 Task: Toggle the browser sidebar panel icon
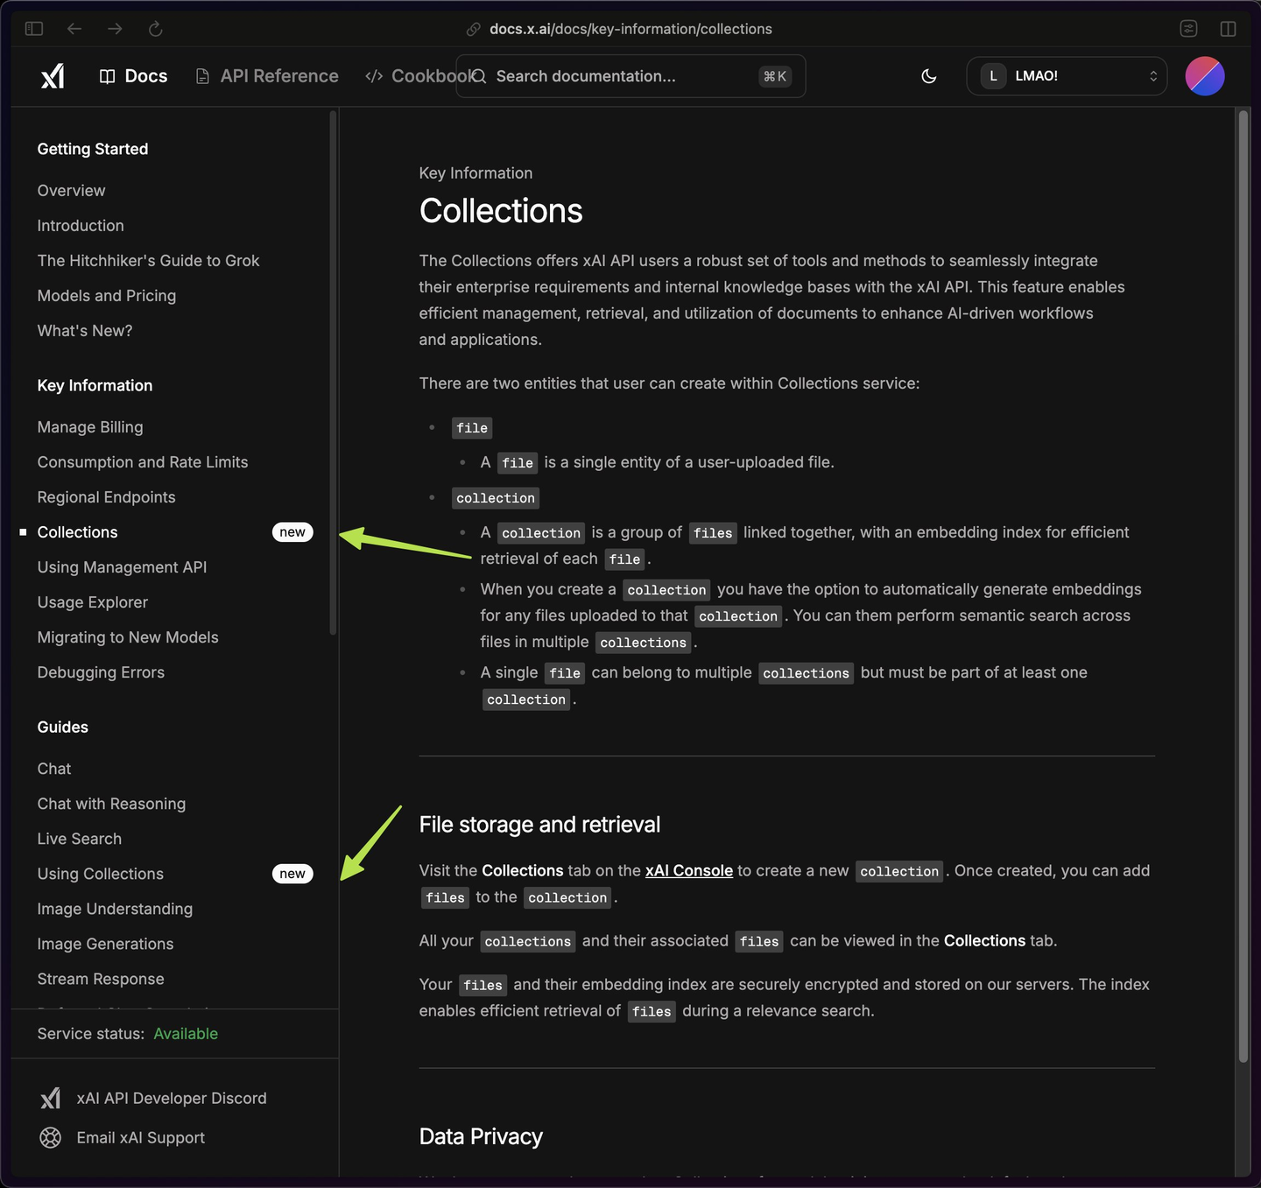[x=34, y=29]
